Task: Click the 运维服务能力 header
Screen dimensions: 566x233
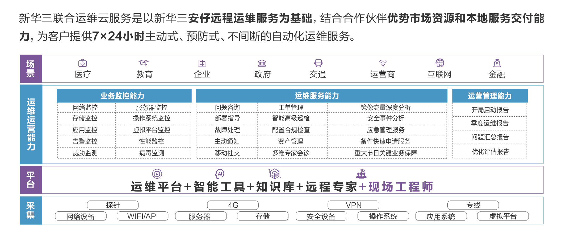Action: (x=322, y=96)
